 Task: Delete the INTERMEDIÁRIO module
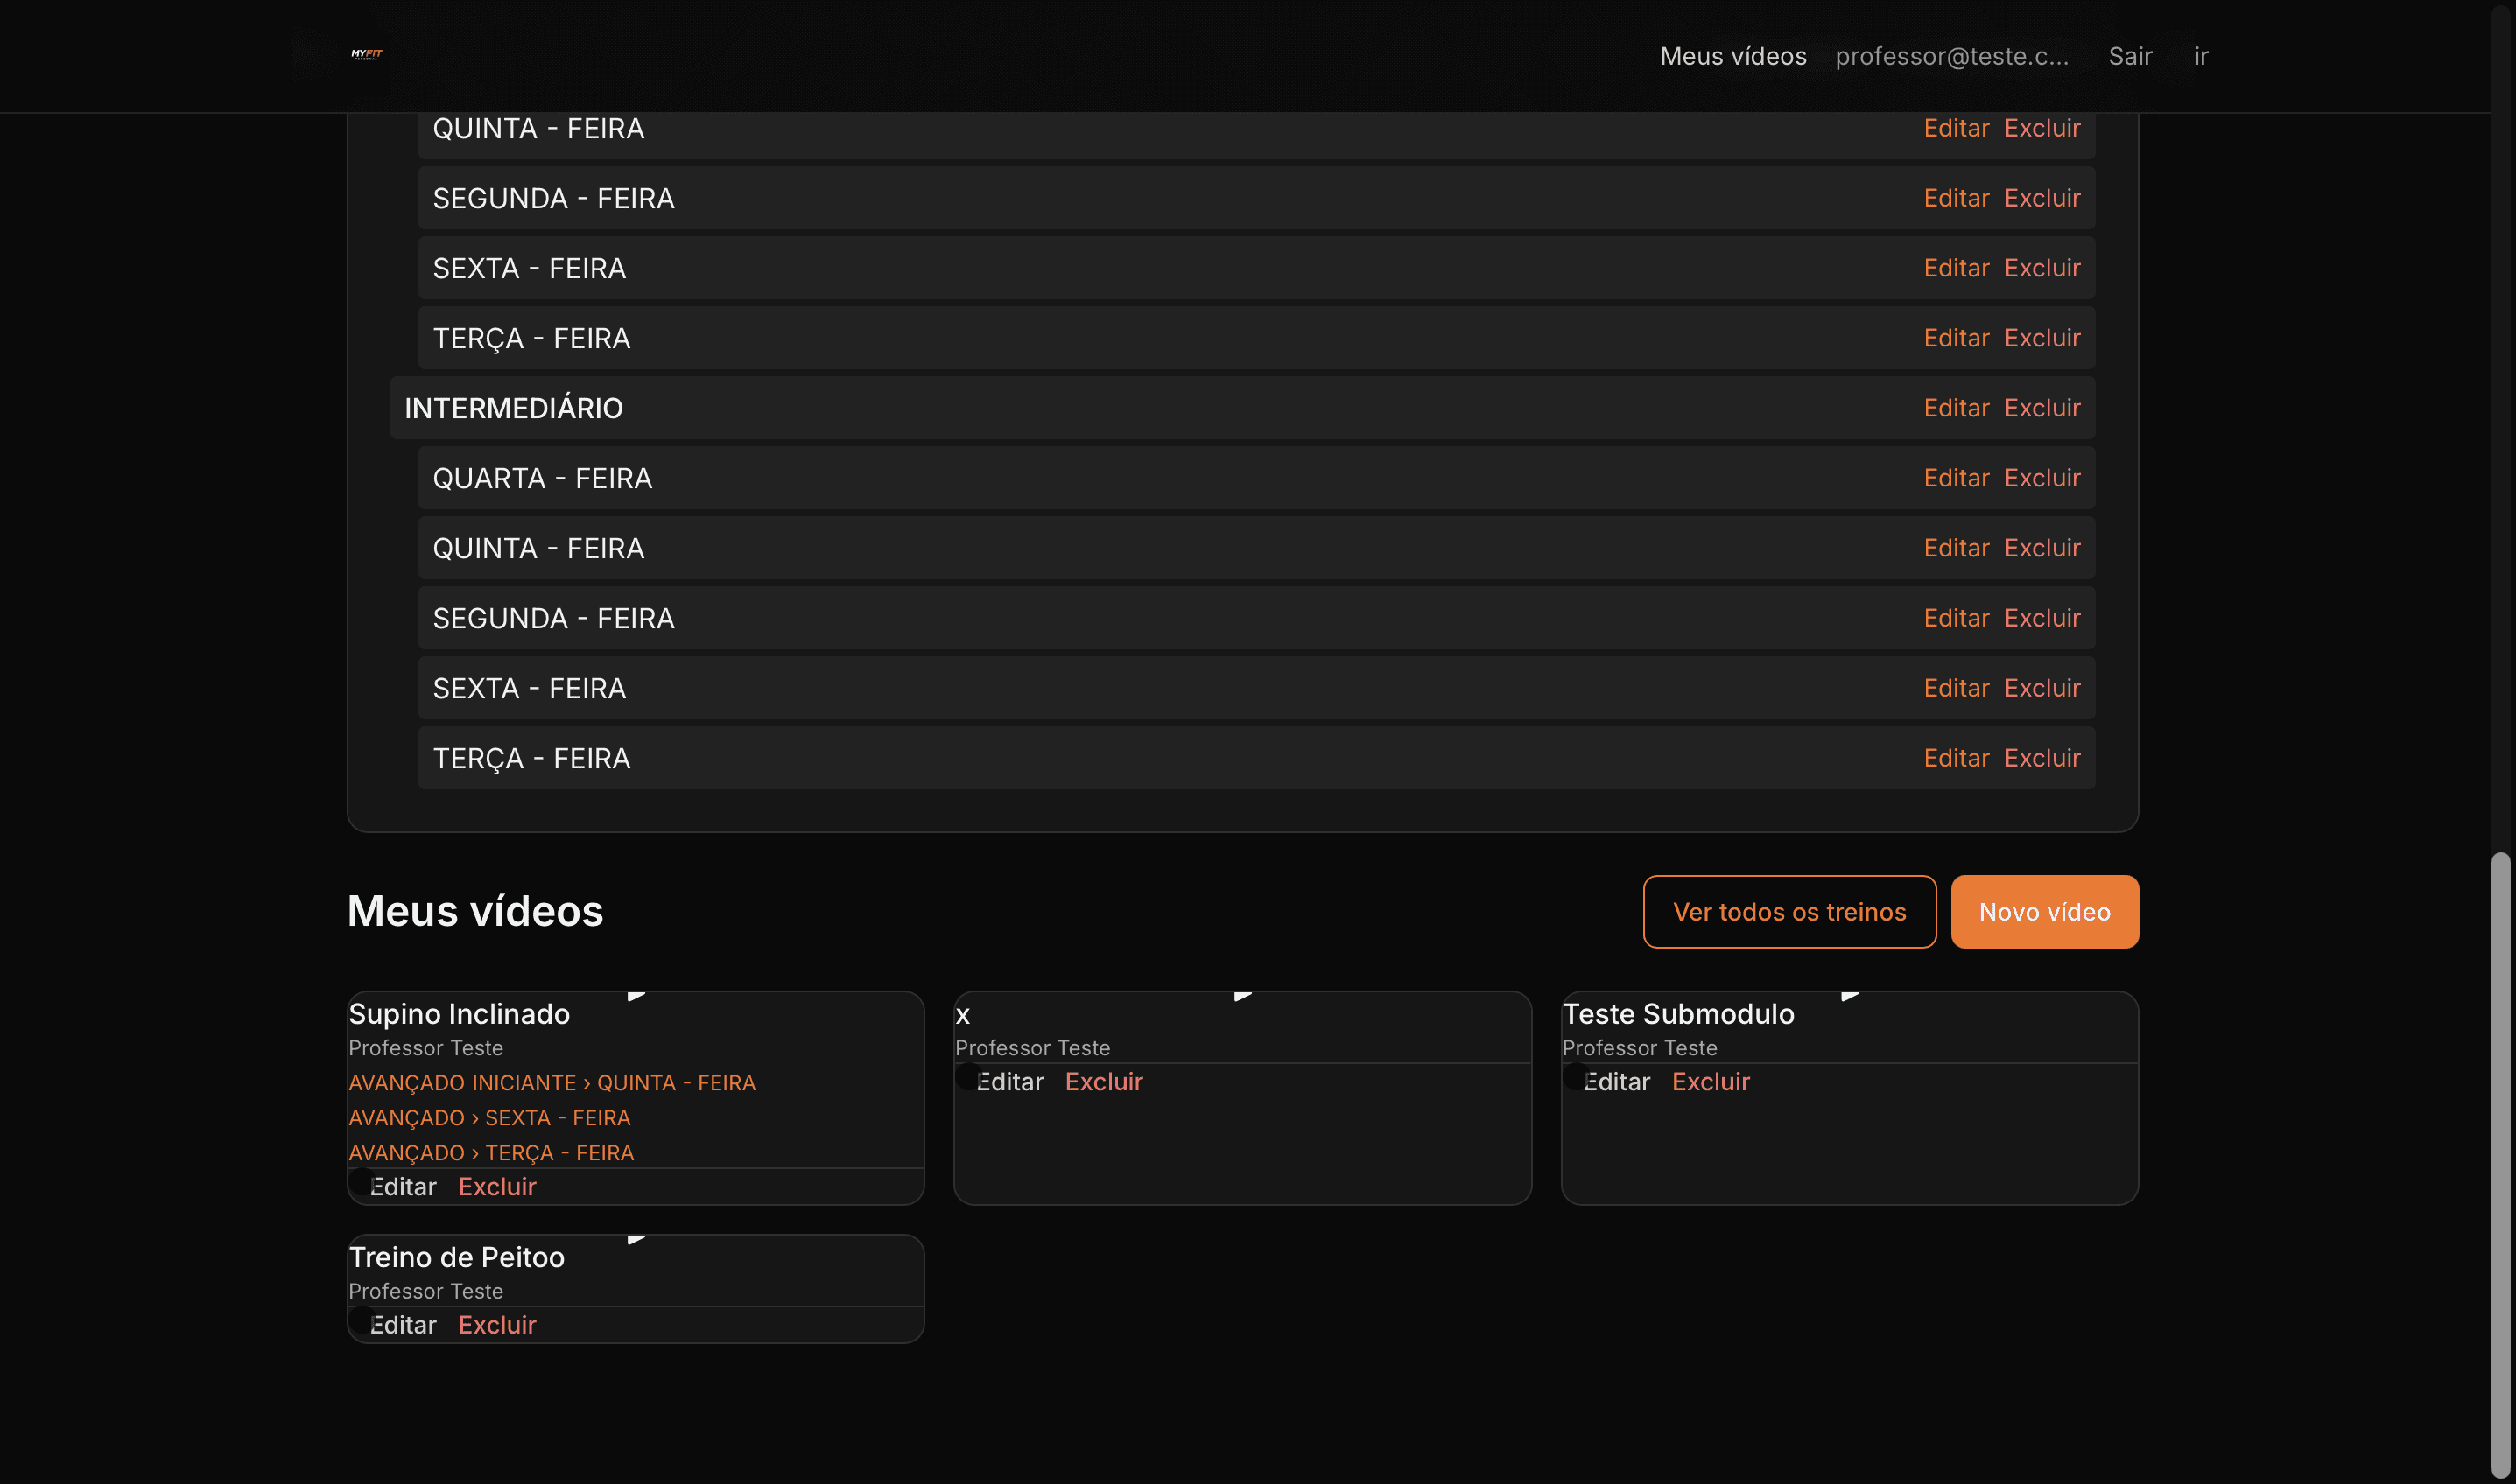point(2042,408)
